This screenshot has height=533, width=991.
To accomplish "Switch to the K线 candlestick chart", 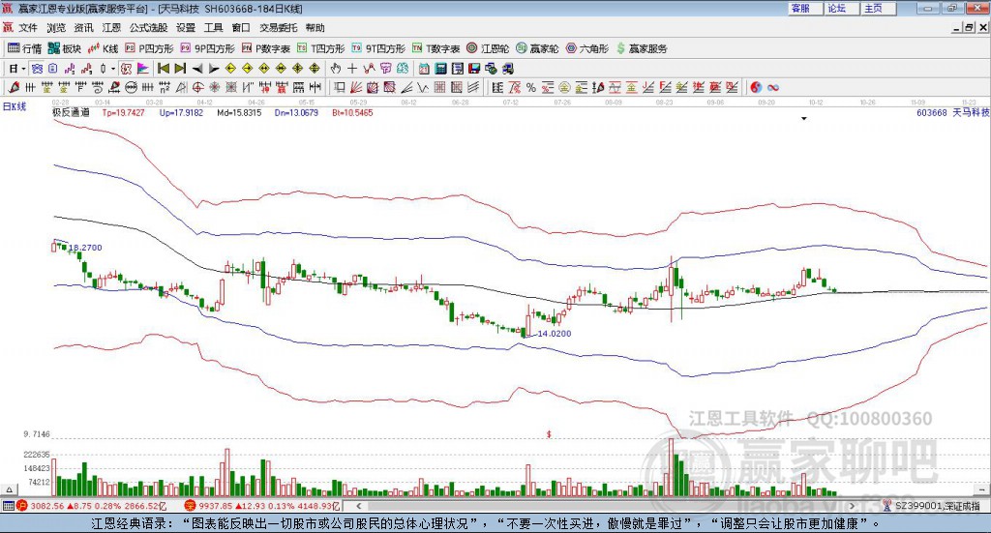I will pos(103,48).
